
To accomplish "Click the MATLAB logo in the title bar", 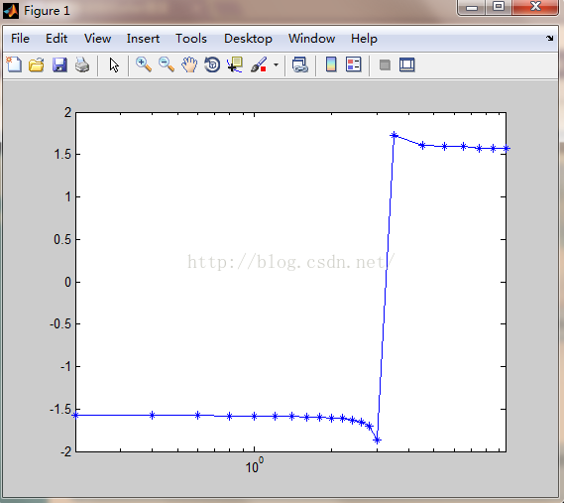I will coord(11,11).
